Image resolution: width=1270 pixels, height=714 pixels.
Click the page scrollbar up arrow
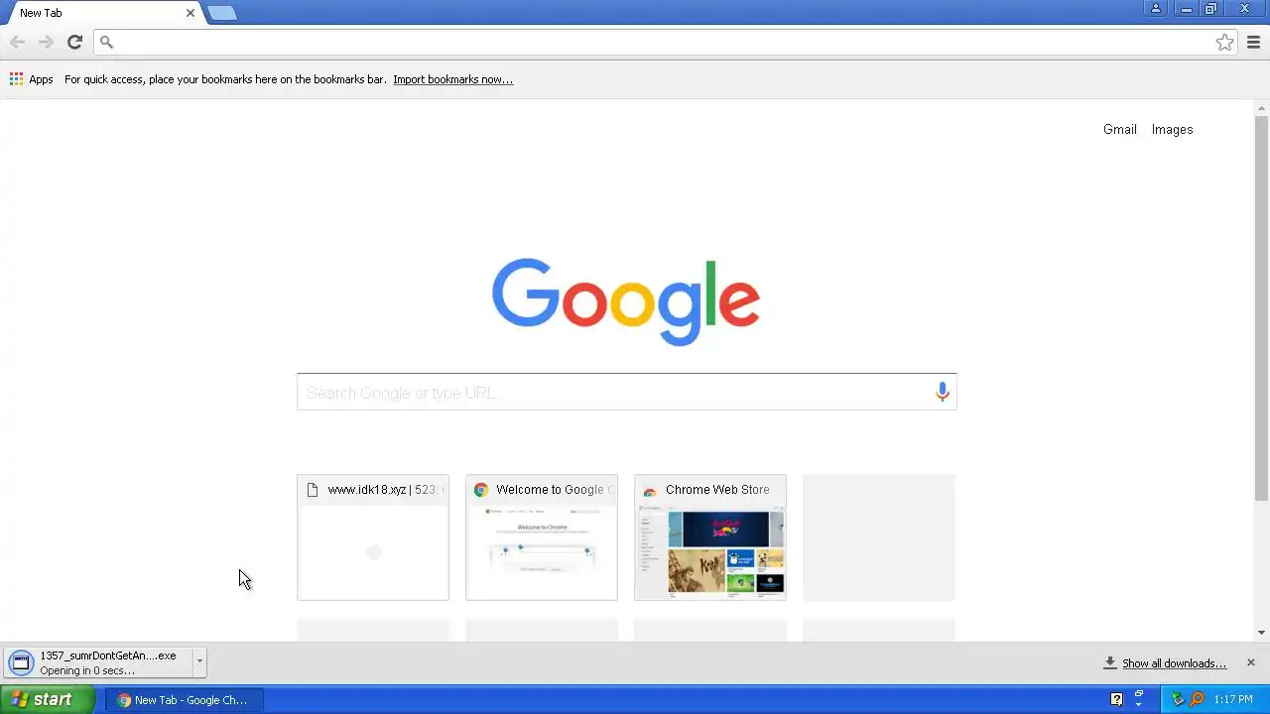click(x=1261, y=107)
